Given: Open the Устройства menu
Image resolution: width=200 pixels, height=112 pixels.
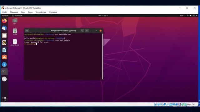Looking at the screenshot, I should pyautogui.click(x=41, y=12).
